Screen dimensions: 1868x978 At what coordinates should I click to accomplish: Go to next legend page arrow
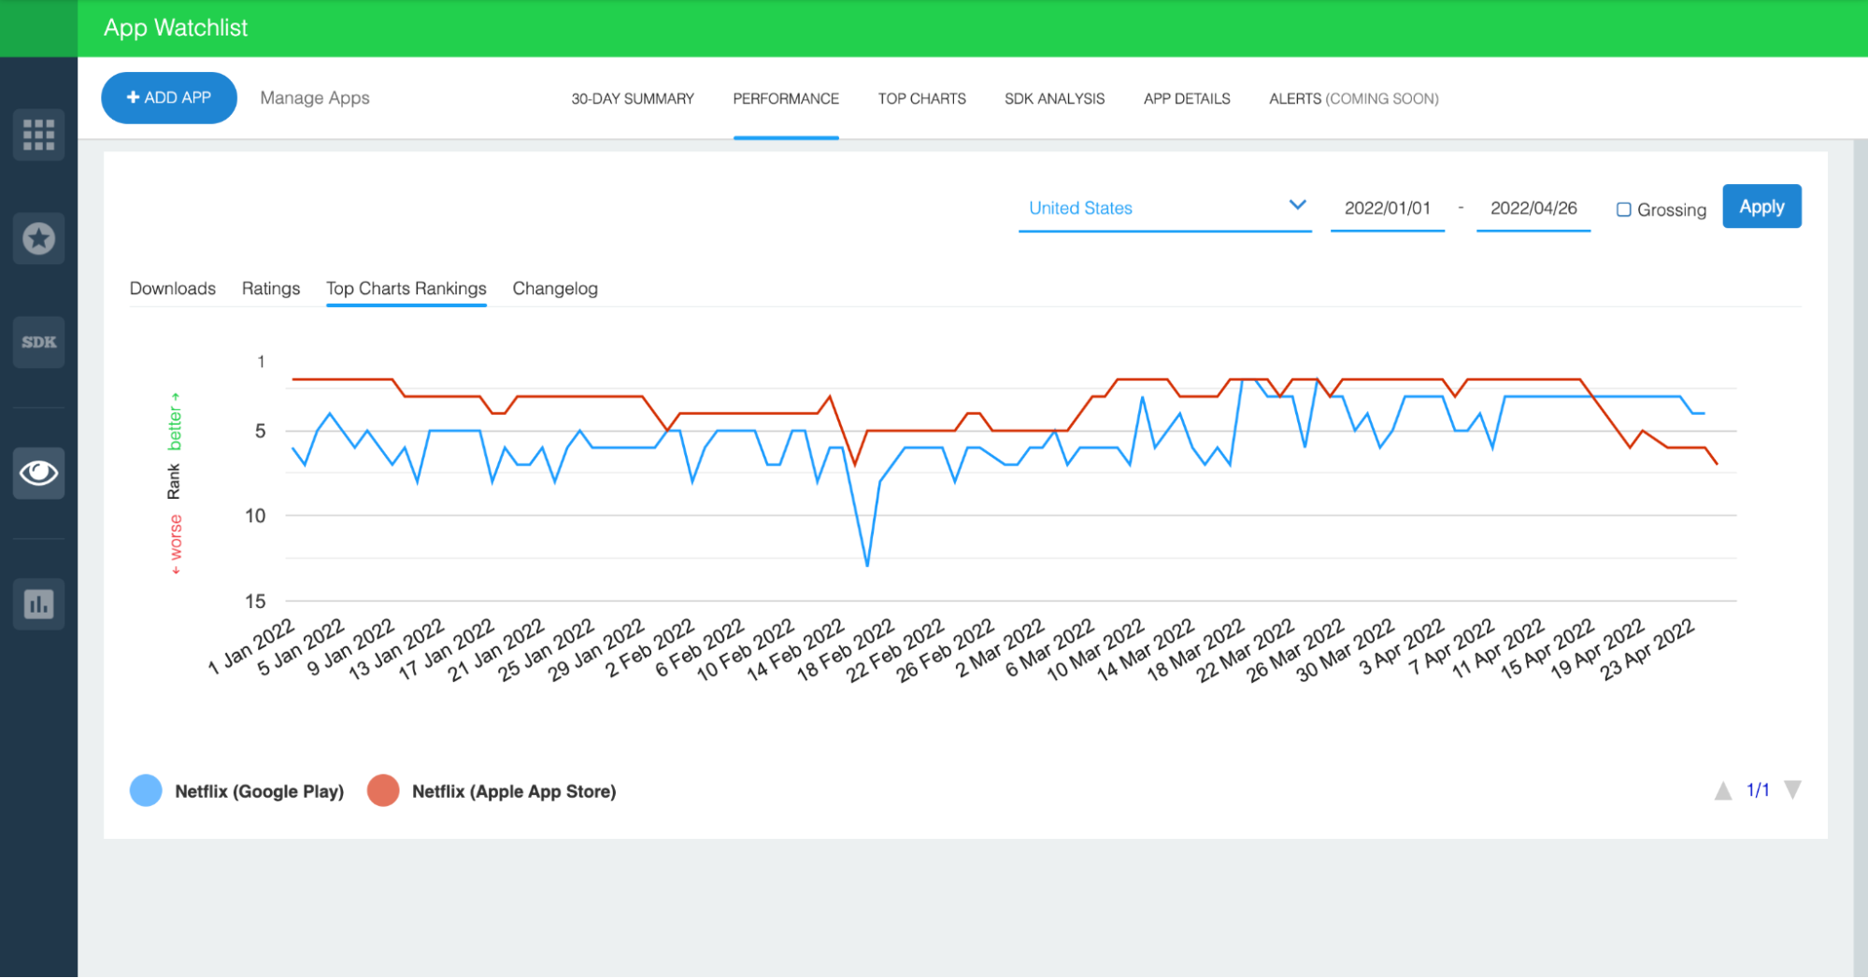tap(1792, 790)
